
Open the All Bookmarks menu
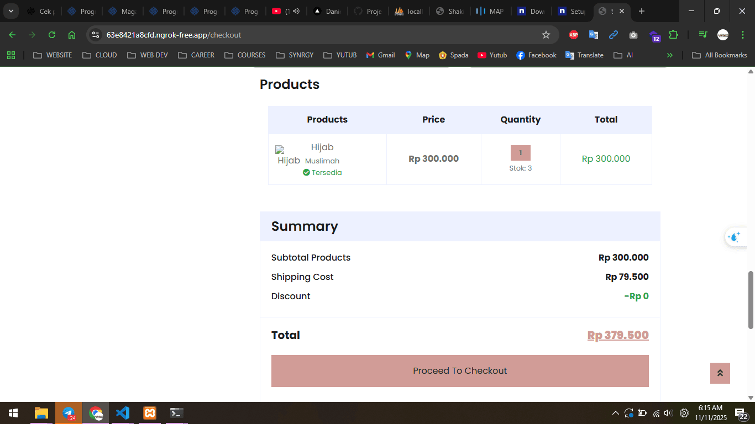tap(720, 55)
